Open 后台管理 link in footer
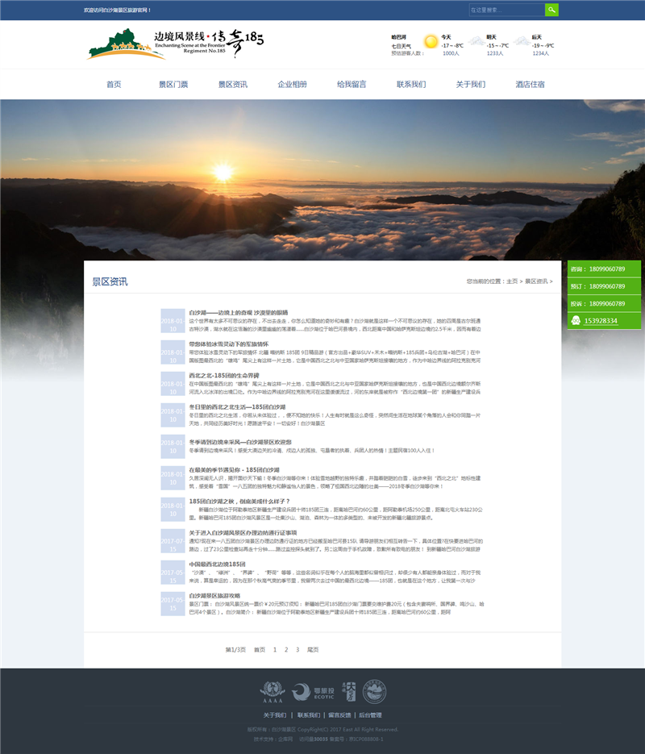The width and height of the screenshot is (645, 754). click(370, 715)
